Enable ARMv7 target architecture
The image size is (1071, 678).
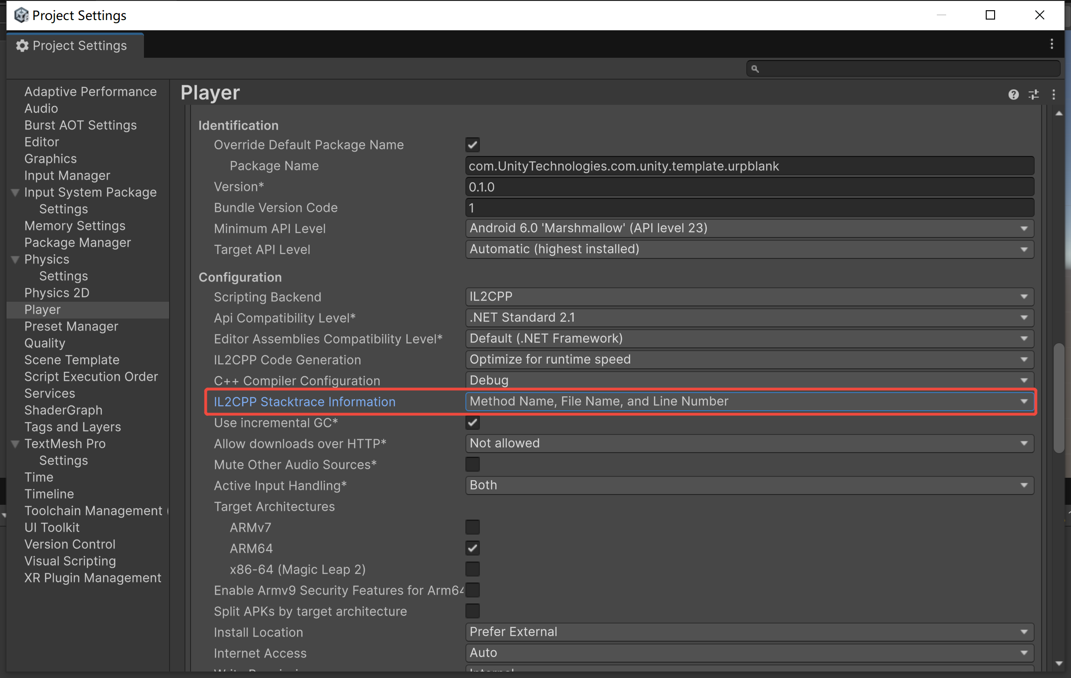tap(472, 527)
